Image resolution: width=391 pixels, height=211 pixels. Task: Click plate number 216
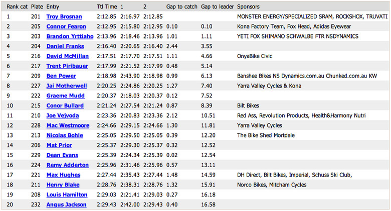pyautogui.click(x=36, y=56)
